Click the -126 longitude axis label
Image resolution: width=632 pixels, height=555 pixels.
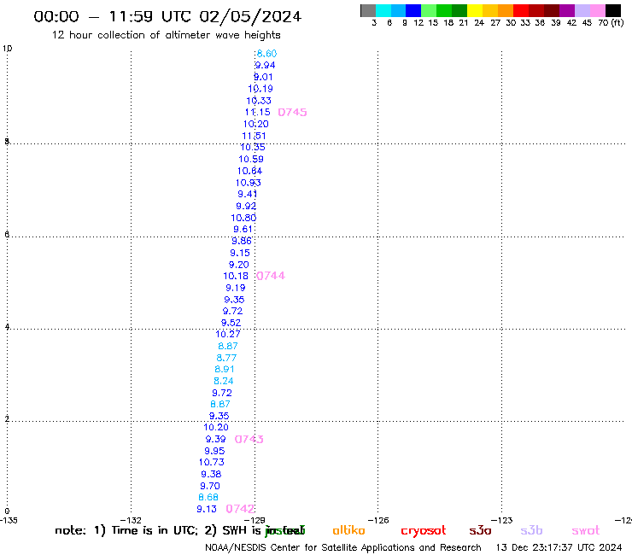click(378, 520)
